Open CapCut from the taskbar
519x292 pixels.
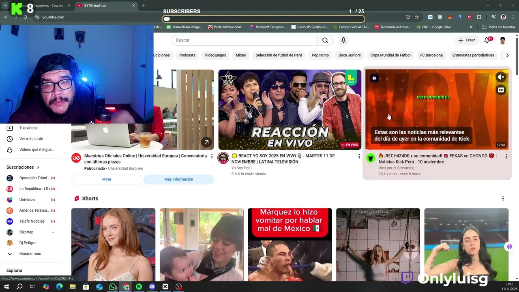[x=165, y=287]
